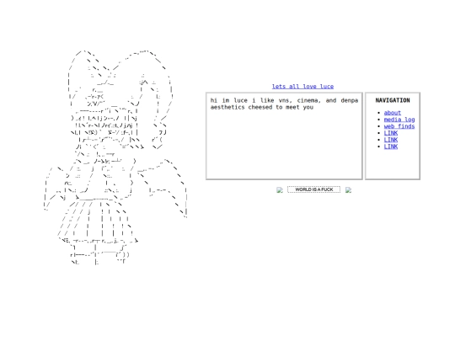Screen dimensions: 455x341
Task: Open the 'lets all love luce' title link
Action: pyautogui.click(x=302, y=87)
